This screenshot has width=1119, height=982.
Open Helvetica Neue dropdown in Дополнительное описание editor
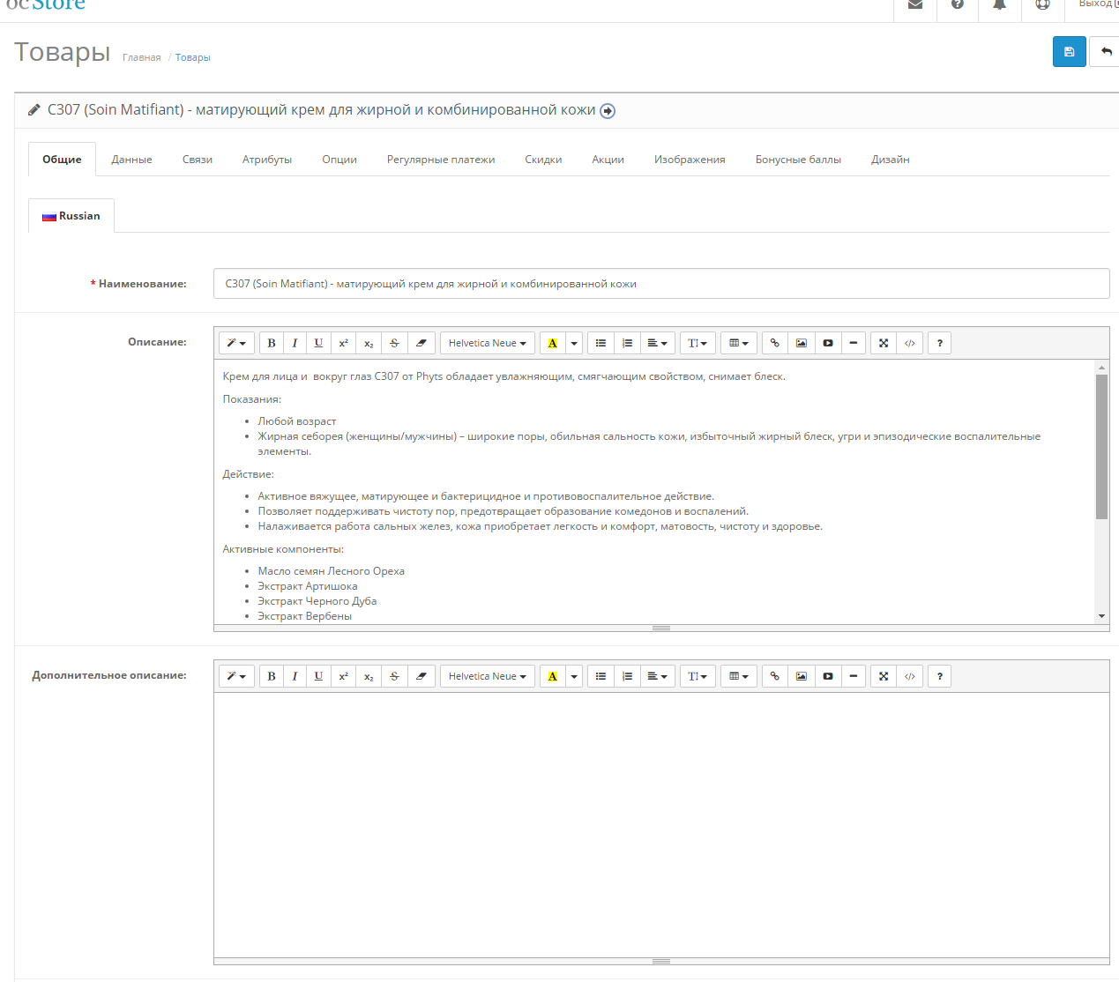click(488, 676)
